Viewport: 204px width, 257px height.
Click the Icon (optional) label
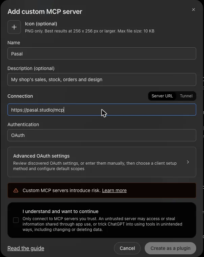tap(41, 24)
